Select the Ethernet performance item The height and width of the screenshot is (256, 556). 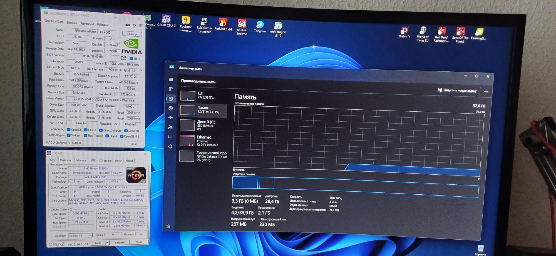coord(202,141)
